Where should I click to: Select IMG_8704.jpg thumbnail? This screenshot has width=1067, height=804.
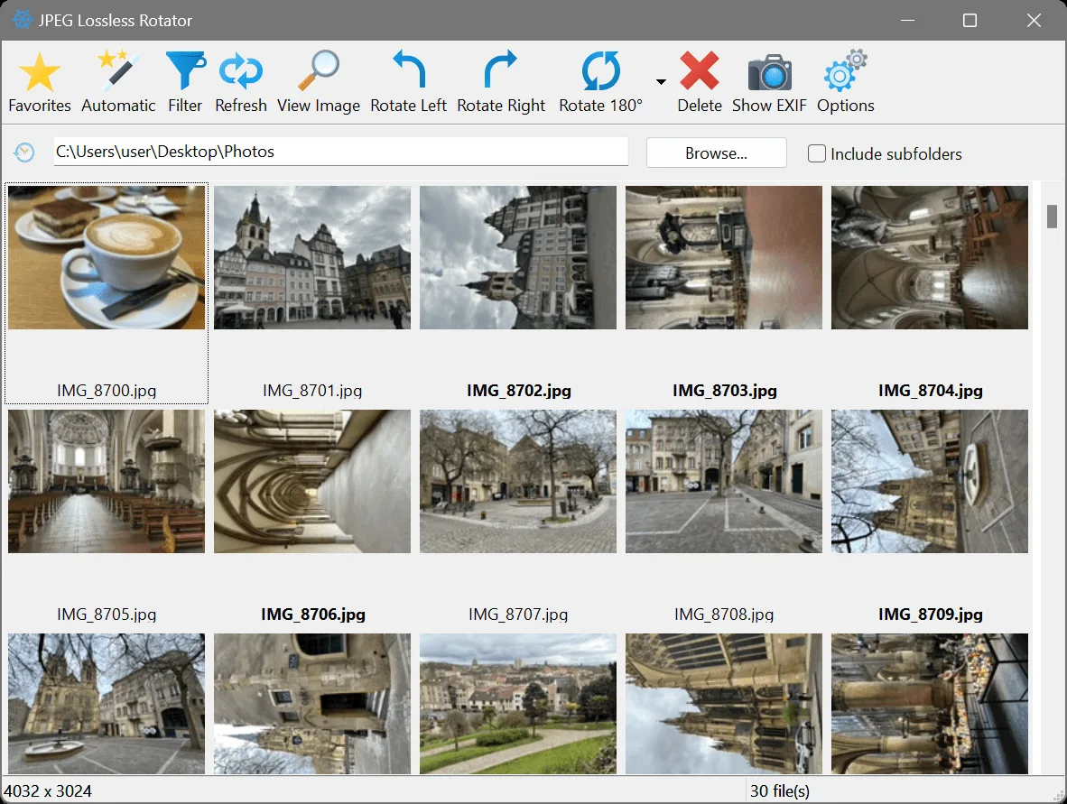930,258
